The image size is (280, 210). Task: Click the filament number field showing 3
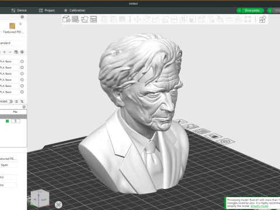[16, 121]
